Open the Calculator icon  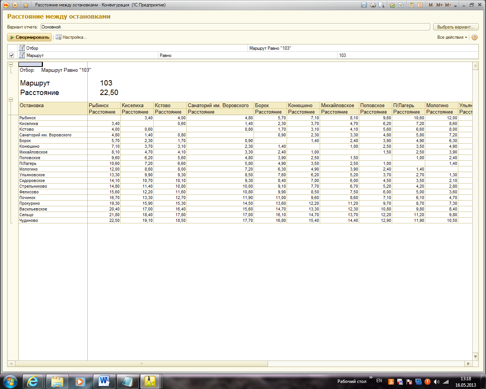[411, 5]
